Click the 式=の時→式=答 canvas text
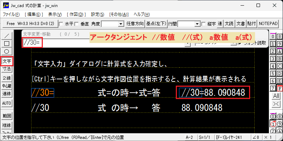This screenshot has width=283, height=141. [x=129, y=93]
